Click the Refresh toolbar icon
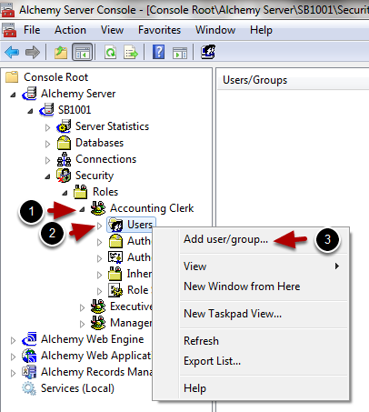 pyautogui.click(x=111, y=52)
